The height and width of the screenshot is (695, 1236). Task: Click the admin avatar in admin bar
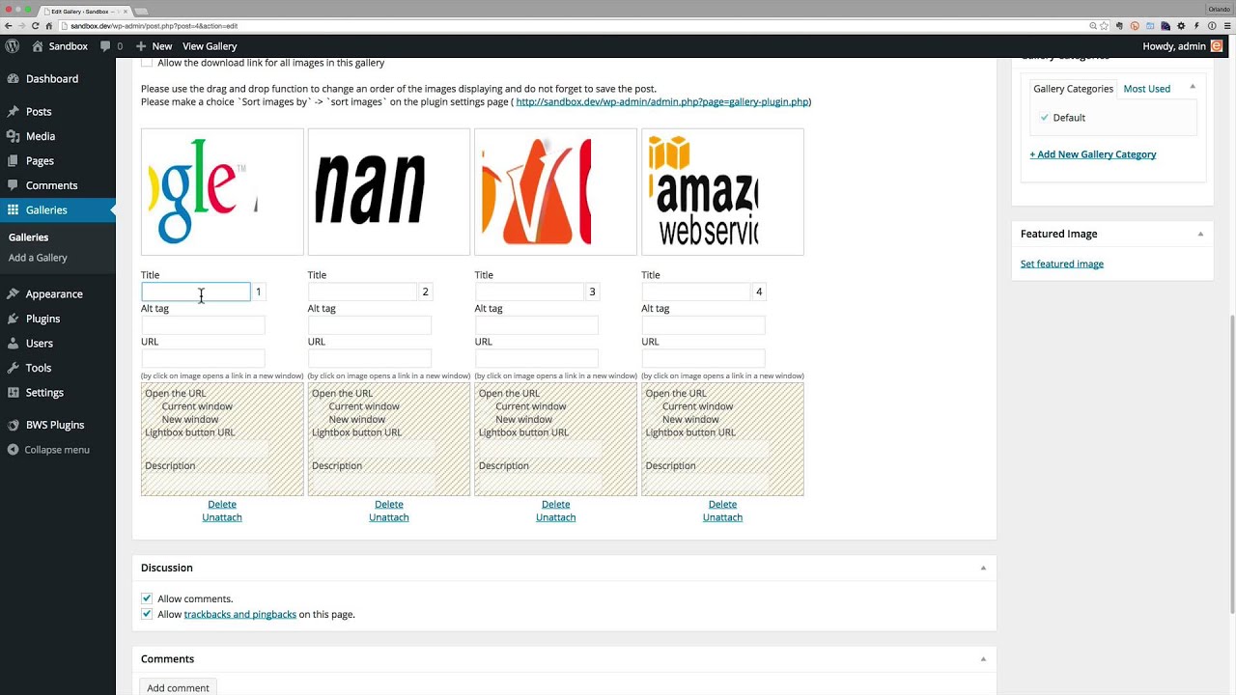tap(1217, 45)
